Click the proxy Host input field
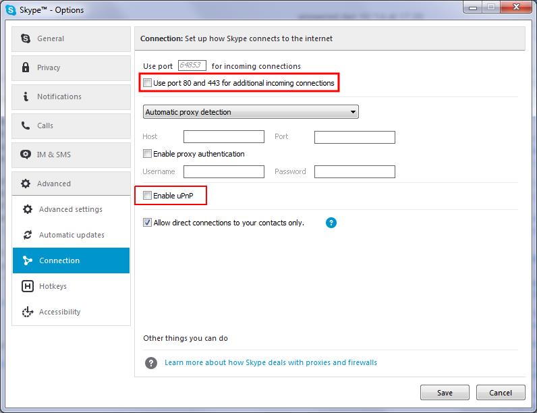537x413 pixels. (223, 137)
